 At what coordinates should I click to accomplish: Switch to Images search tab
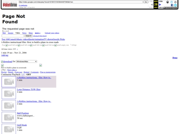[x=11, y=33]
